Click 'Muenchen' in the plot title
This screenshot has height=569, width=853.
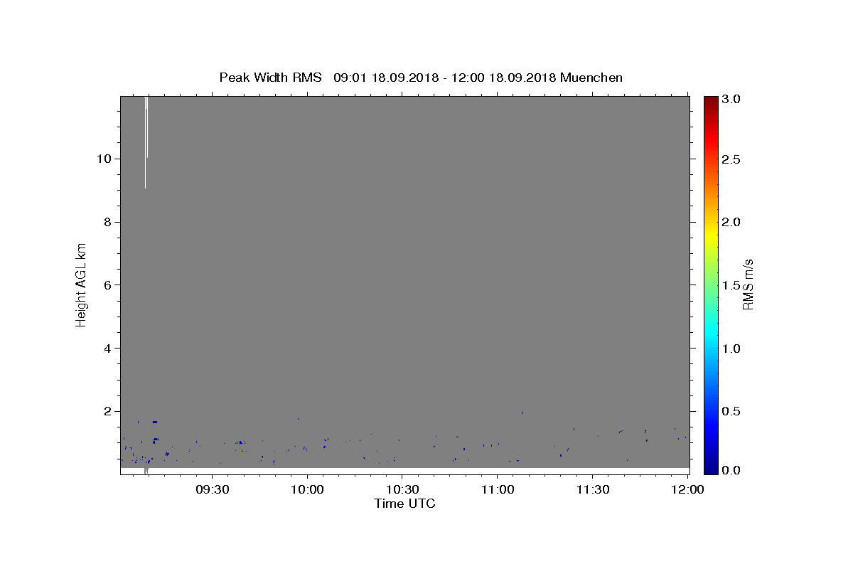point(591,78)
